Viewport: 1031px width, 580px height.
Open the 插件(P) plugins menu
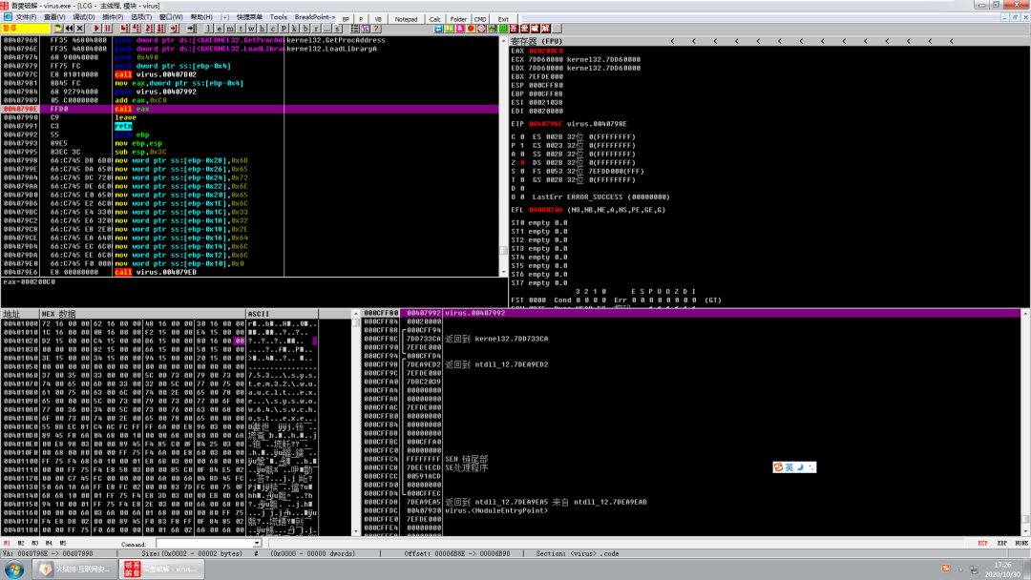point(113,17)
